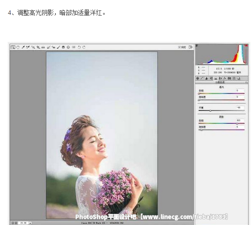This screenshot has height=225, width=252.
Task: Click the bride photo preview
Action: 102,135
